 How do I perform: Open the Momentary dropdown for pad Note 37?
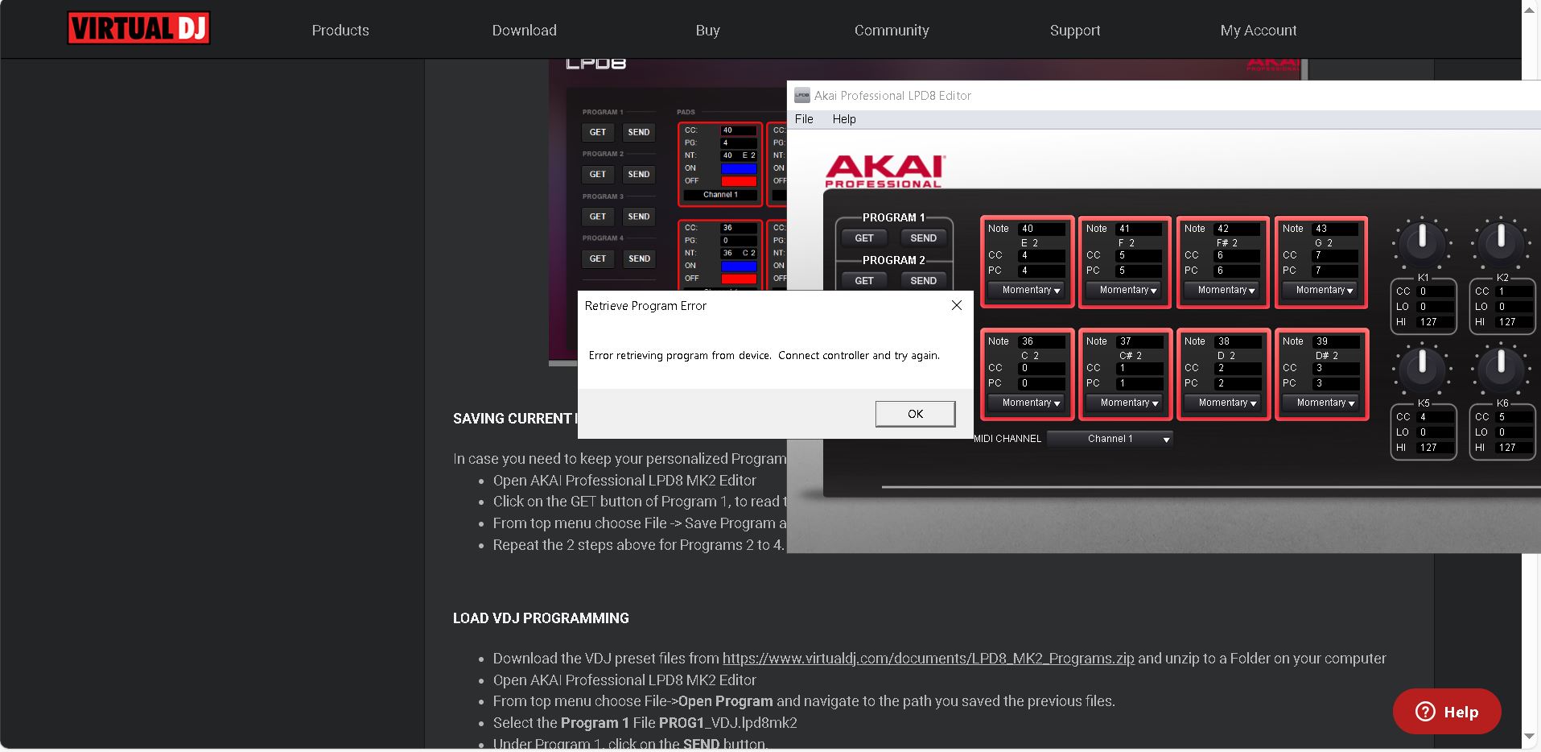(1125, 403)
